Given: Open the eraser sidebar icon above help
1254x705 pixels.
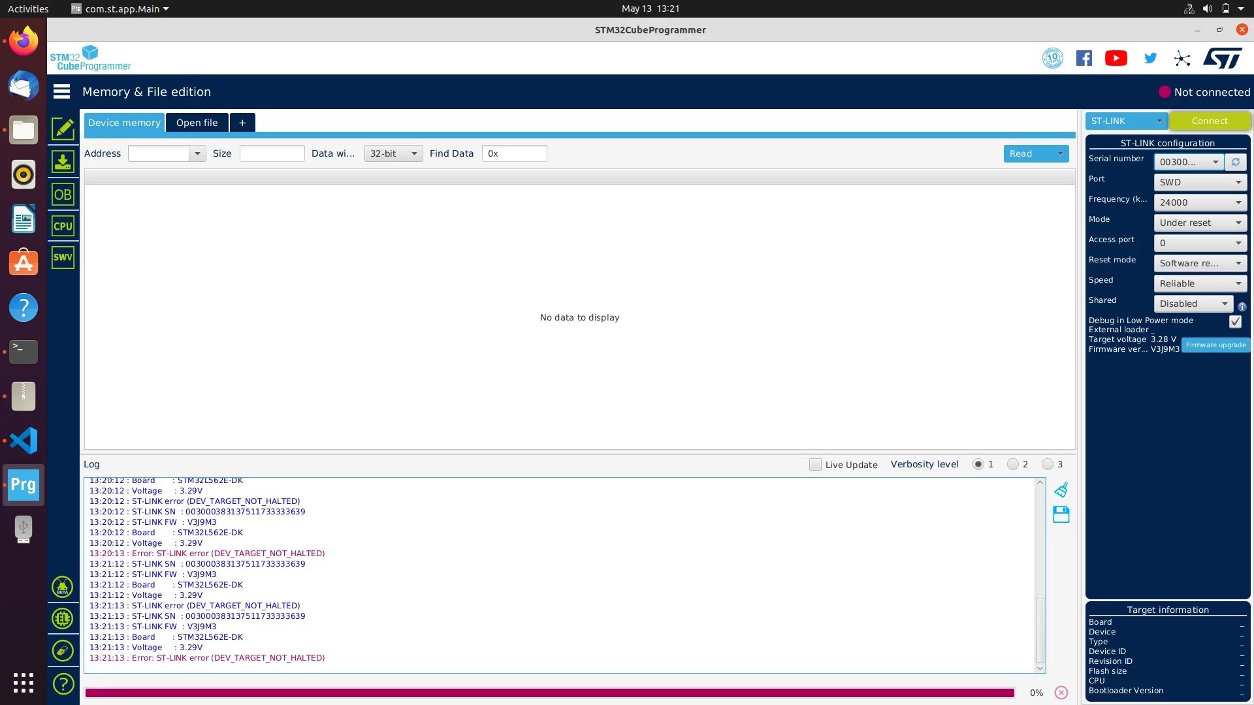Looking at the screenshot, I should 62,651.
